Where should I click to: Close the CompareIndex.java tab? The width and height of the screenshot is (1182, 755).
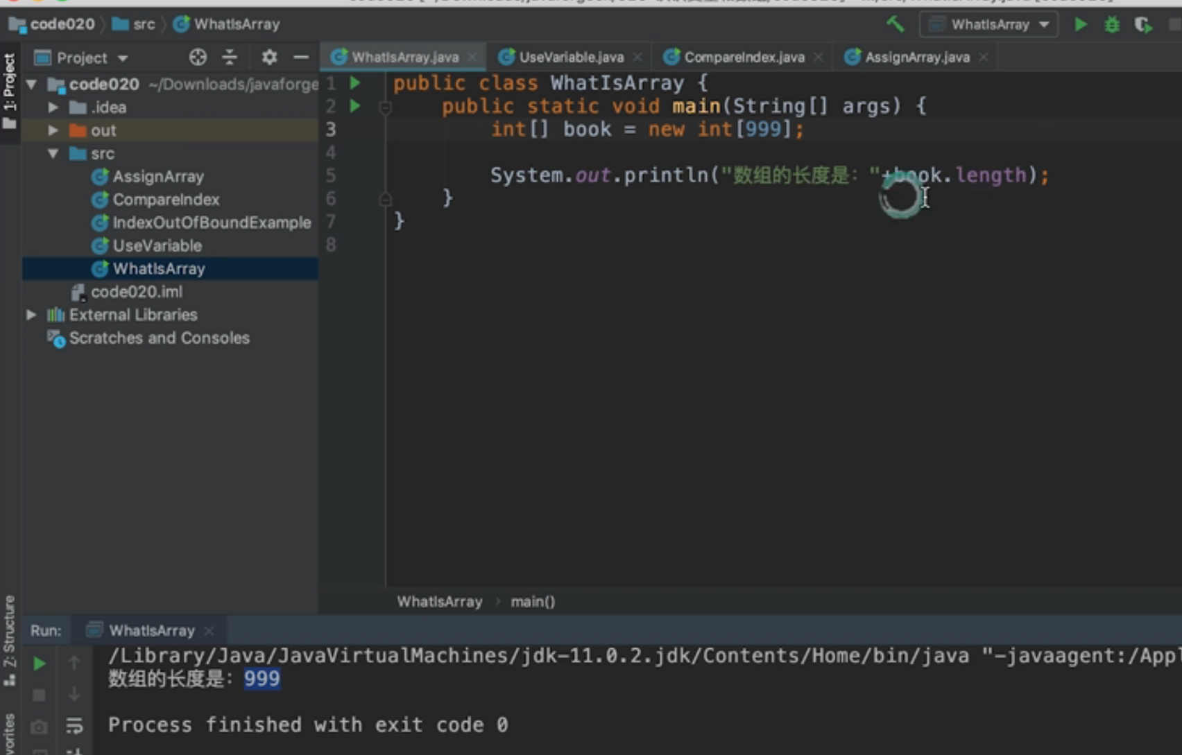819,57
